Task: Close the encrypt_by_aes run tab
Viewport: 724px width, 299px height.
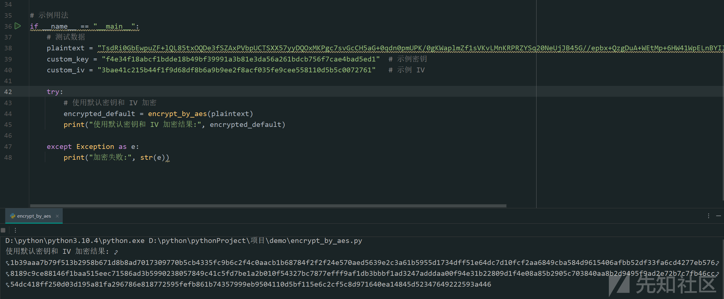Action: 57,216
